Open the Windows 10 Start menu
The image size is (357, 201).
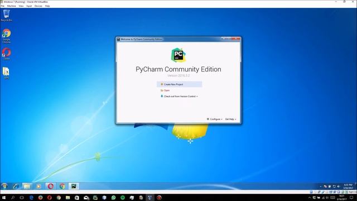(4, 198)
